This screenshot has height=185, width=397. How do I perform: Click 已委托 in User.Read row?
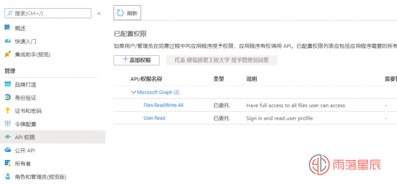[x=221, y=118]
